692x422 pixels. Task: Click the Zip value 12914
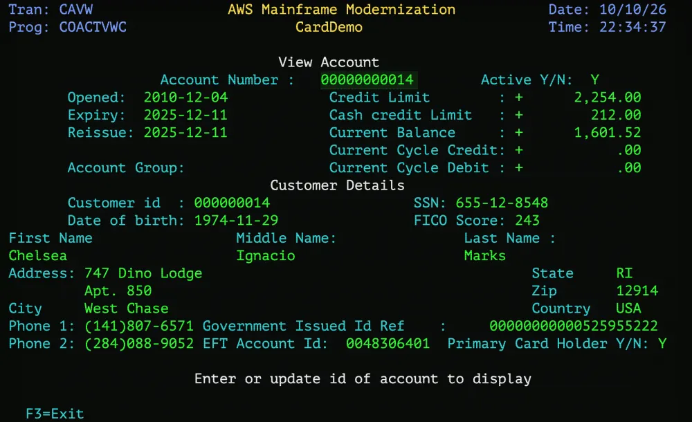pyautogui.click(x=637, y=291)
